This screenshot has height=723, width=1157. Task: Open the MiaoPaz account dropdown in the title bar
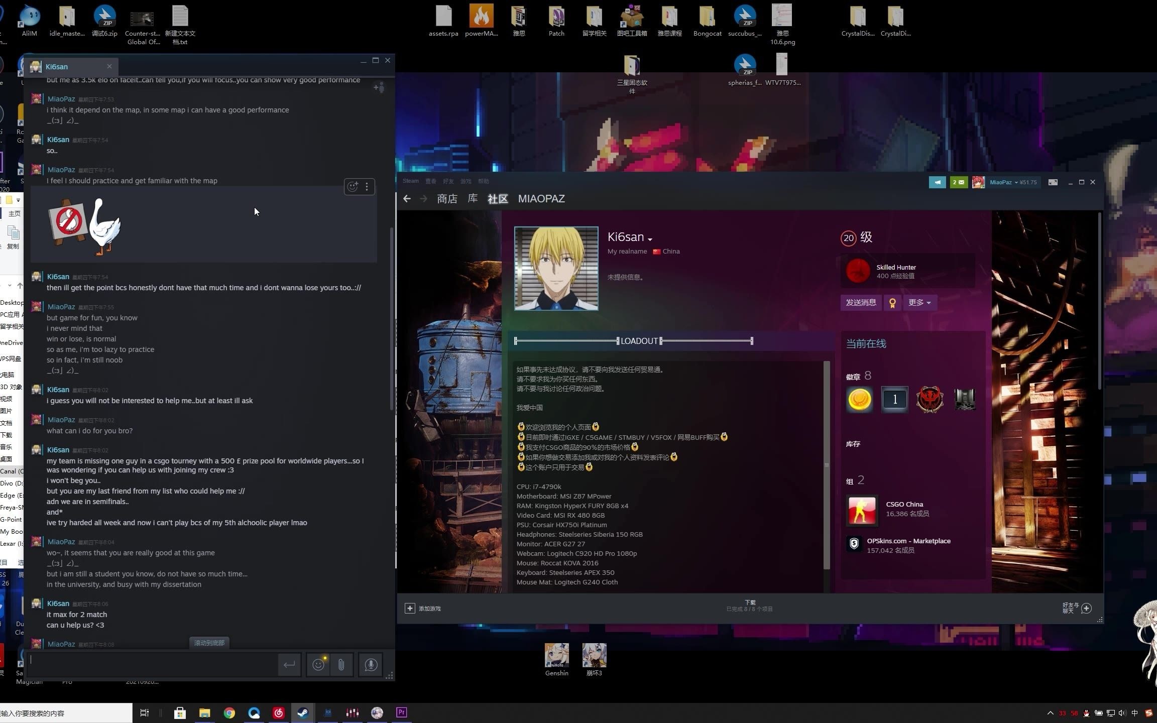coord(1004,182)
